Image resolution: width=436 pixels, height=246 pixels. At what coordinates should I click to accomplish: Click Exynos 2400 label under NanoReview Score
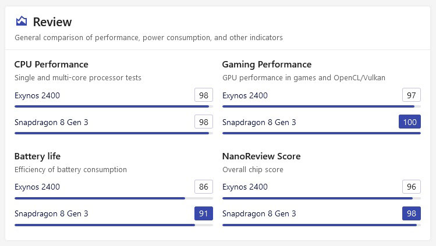pos(245,187)
